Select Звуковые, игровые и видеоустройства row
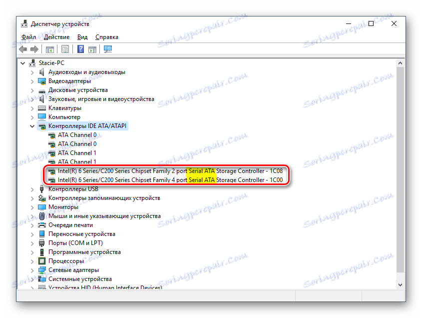 pos(101,99)
